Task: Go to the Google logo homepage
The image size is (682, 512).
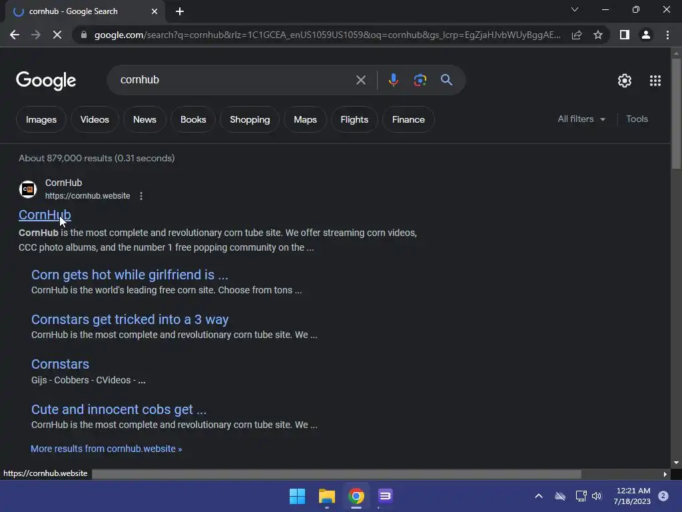Action: click(x=46, y=81)
